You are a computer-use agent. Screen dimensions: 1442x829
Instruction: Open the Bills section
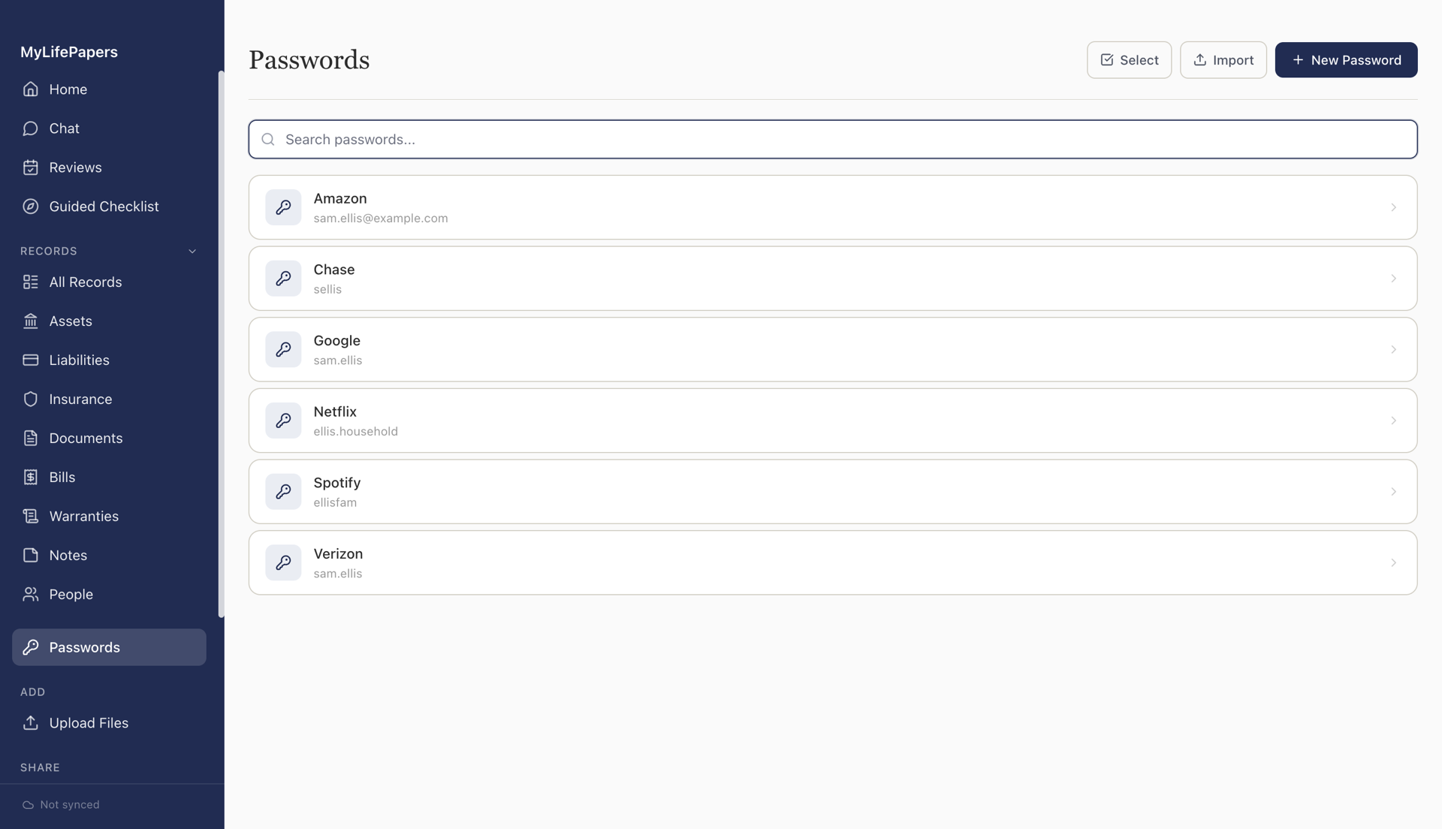109,478
